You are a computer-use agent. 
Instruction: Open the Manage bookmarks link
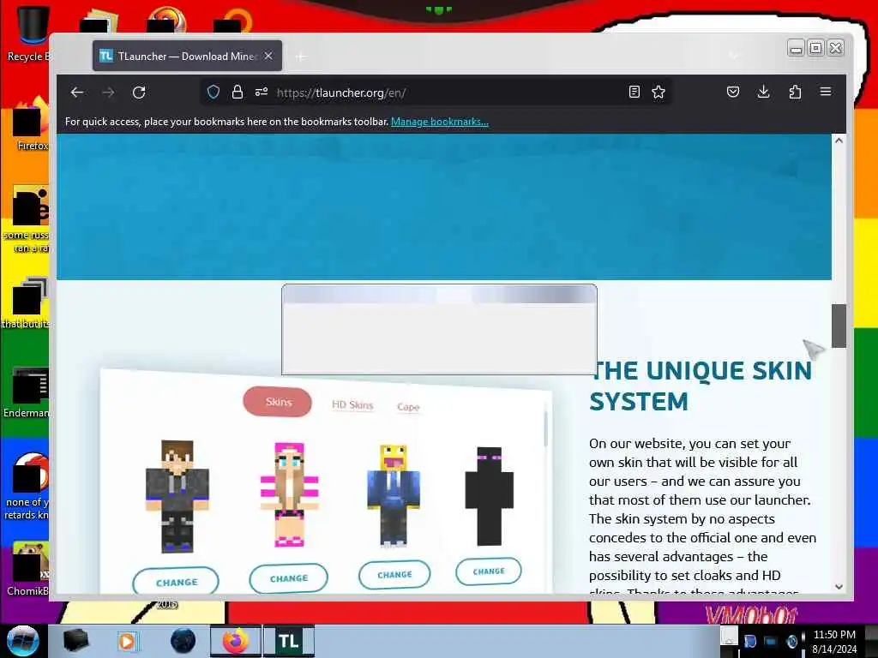440,122
